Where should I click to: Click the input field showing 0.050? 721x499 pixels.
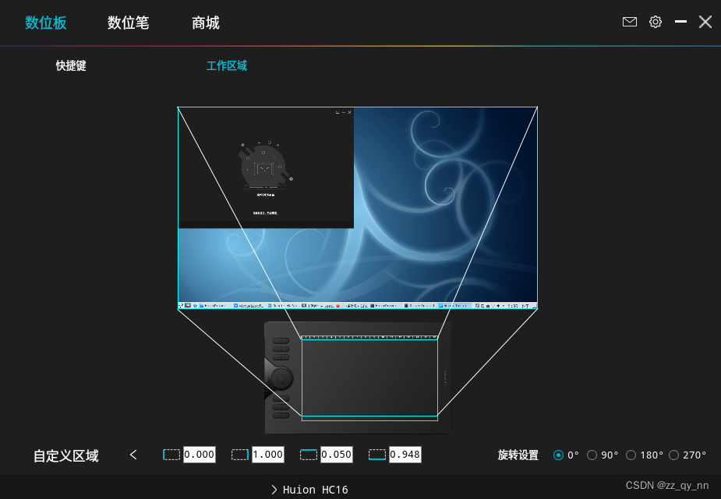coord(336,455)
